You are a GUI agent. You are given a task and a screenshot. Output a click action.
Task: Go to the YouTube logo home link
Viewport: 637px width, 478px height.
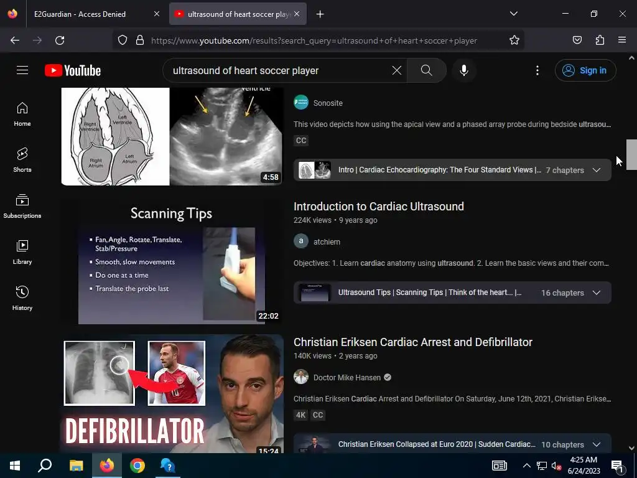[73, 70]
